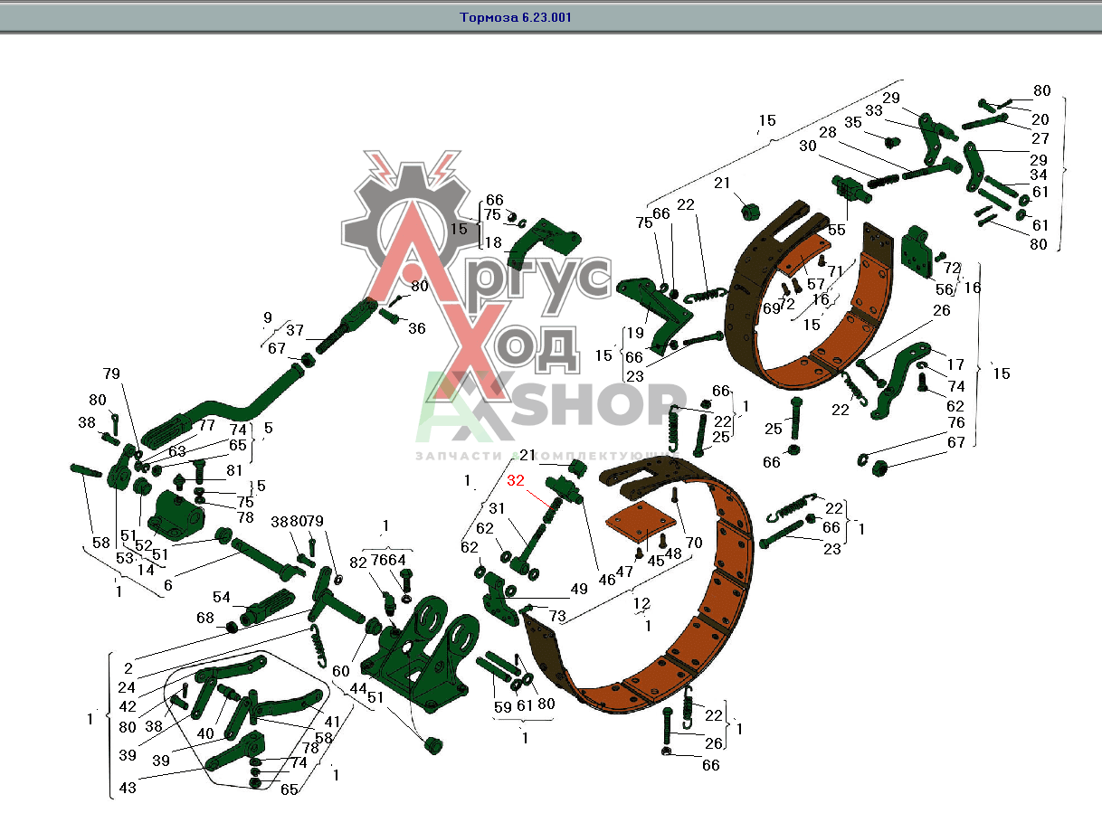Select part number 77 callout

click(x=207, y=424)
